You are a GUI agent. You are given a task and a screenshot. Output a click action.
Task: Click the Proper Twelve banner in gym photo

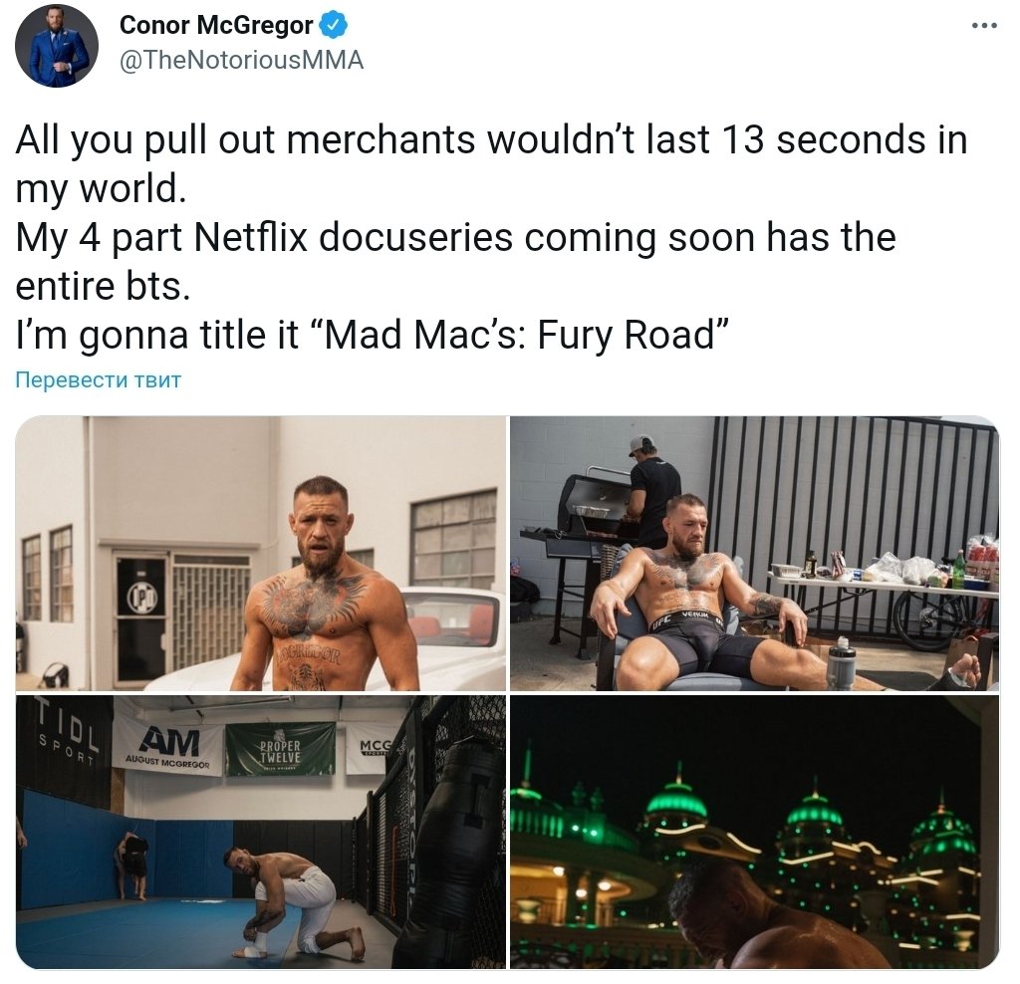[280, 750]
